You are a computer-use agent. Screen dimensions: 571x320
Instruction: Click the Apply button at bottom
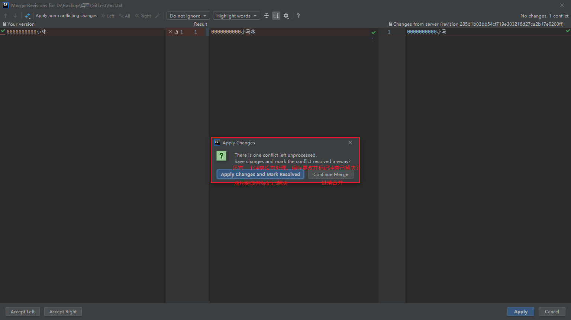point(521,311)
